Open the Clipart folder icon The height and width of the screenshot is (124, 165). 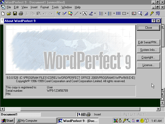(70, 13)
